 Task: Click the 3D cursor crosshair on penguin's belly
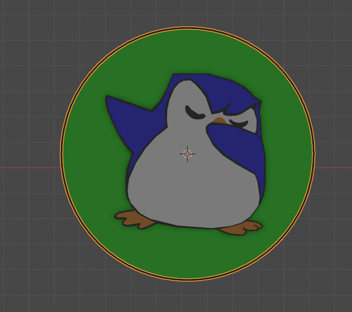tap(187, 154)
